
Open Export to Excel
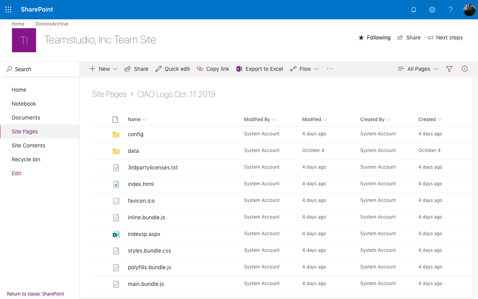[x=260, y=69]
